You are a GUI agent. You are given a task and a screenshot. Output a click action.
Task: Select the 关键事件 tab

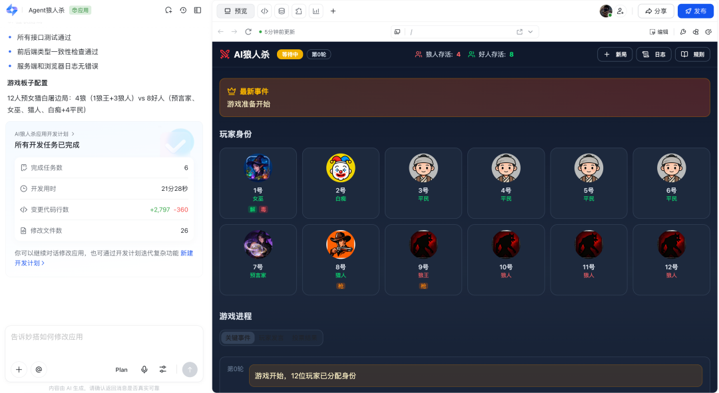tap(238, 338)
